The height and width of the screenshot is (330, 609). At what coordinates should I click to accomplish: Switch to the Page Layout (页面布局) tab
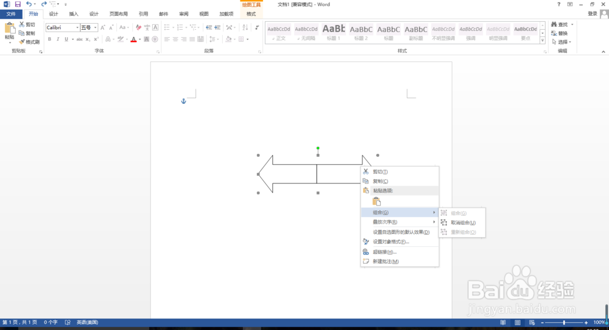[119, 14]
